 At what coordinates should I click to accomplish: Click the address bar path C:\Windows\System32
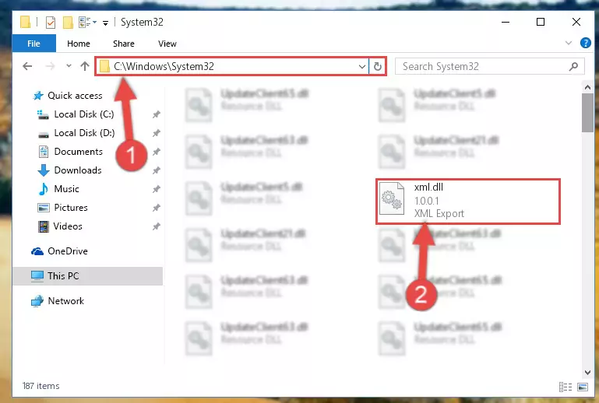click(x=164, y=66)
